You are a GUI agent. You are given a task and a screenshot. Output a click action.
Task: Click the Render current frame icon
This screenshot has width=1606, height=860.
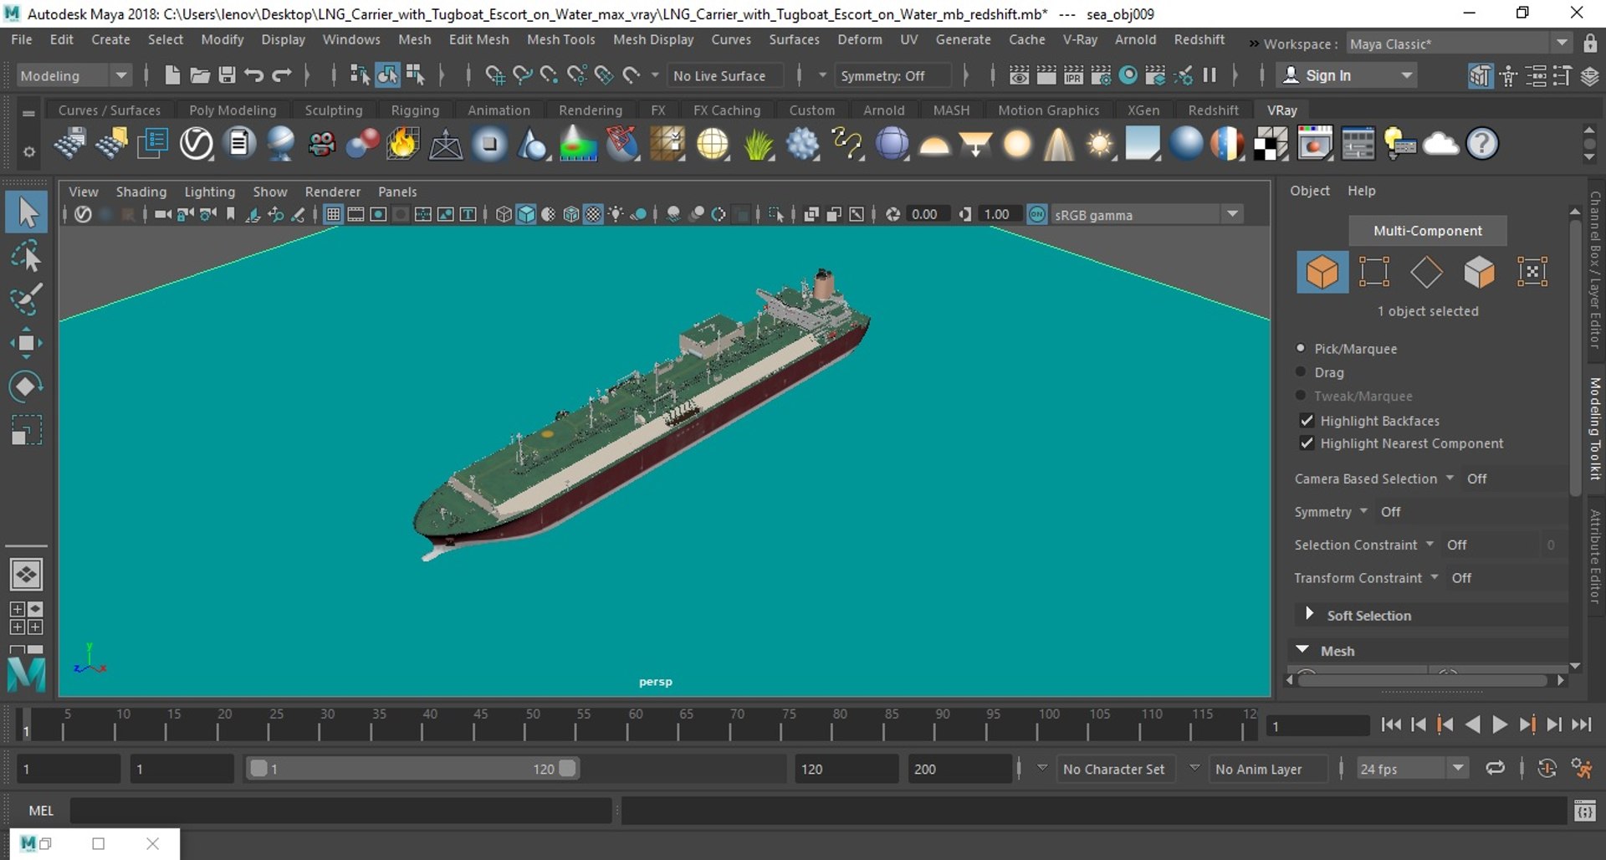tap(1046, 75)
